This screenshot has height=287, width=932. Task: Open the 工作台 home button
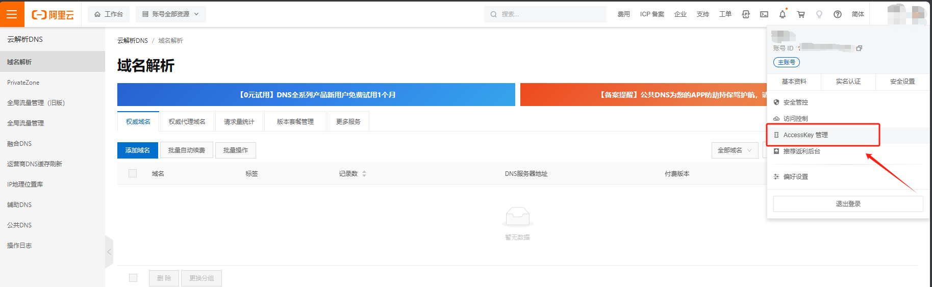point(109,14)
